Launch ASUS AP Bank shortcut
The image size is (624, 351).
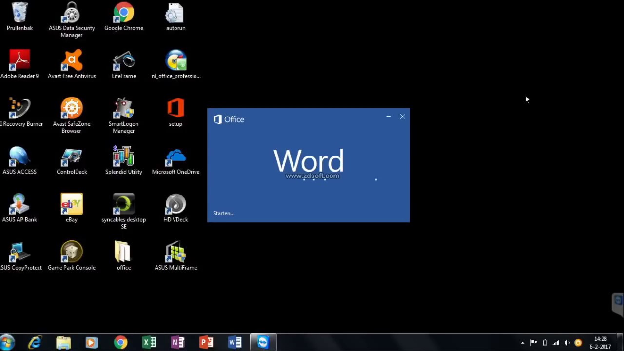coord(19,208)
